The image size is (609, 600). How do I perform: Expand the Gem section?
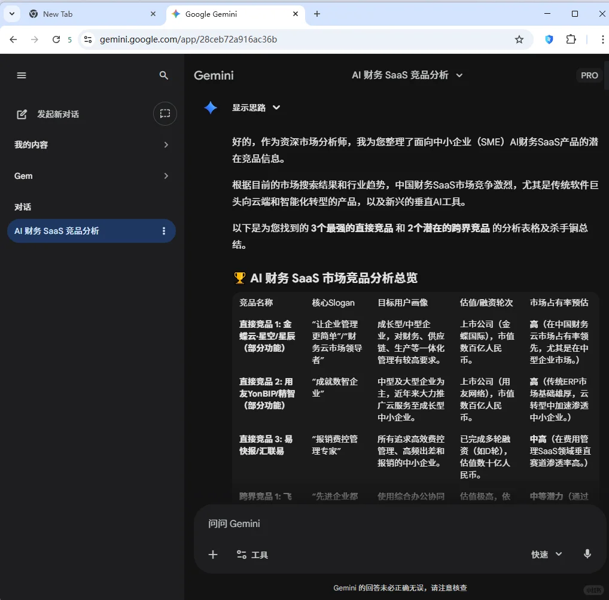92,176
